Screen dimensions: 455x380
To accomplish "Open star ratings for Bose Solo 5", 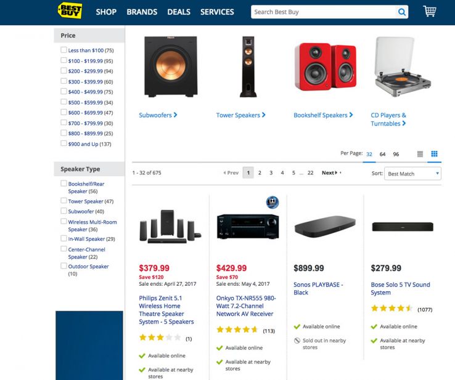I will pos(391,308).
